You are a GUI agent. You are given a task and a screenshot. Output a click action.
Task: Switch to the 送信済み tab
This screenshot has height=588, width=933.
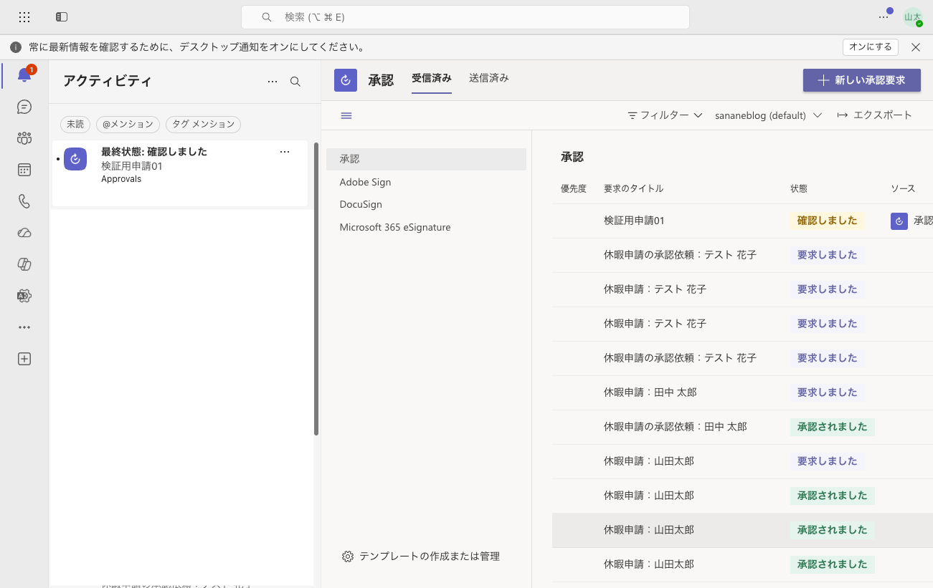[489, 78]
